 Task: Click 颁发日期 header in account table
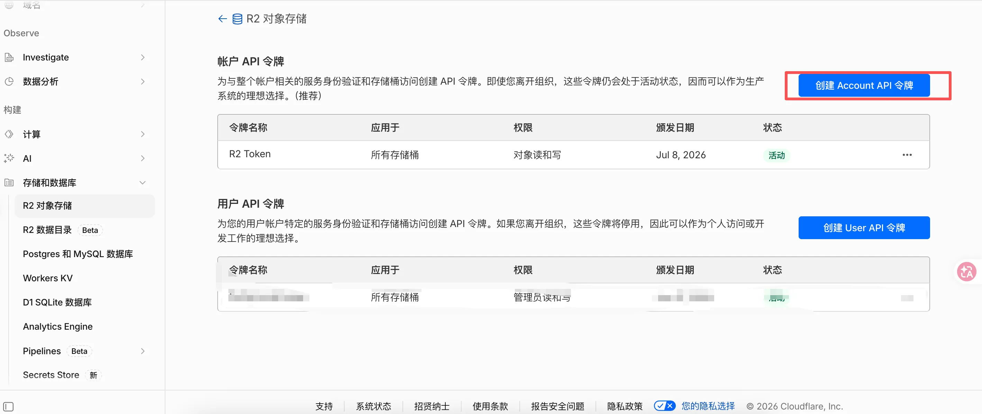point(675,128)
